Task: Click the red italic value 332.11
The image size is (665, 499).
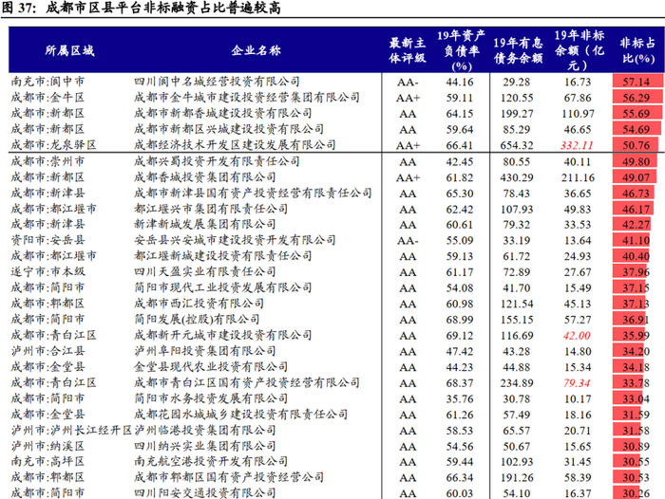Action: pyautogui.click(x=577, y=145)
